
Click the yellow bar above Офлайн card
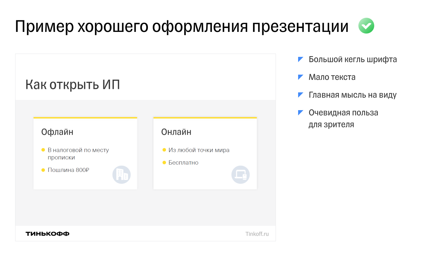(x=85, y=117)
